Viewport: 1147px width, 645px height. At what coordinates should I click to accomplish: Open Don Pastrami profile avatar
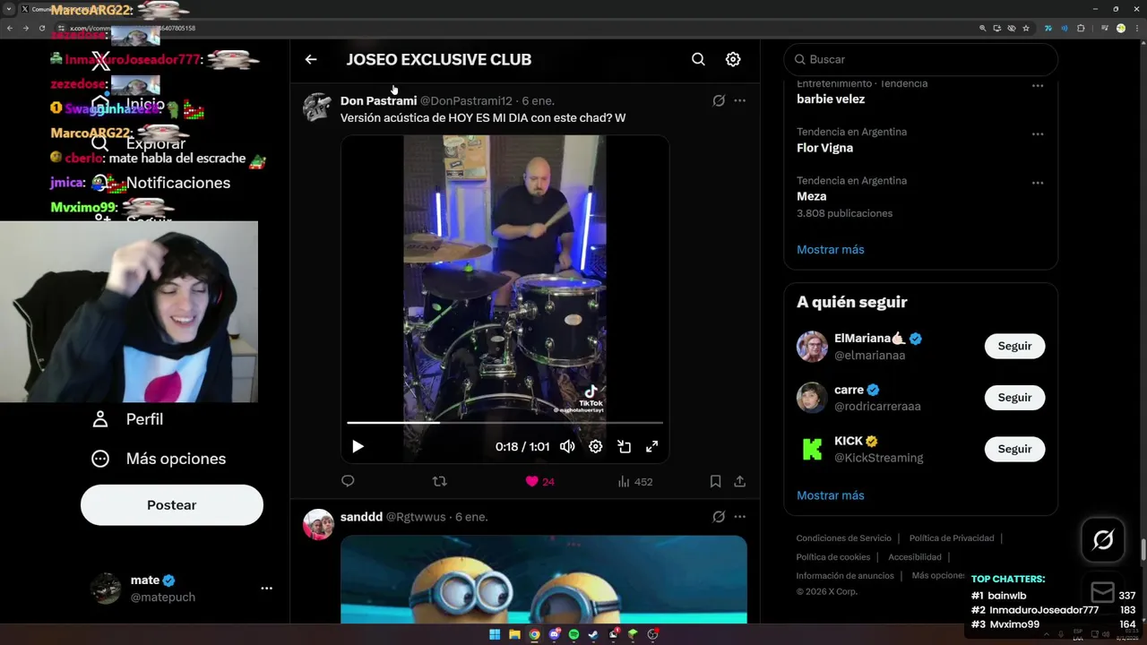317,107
